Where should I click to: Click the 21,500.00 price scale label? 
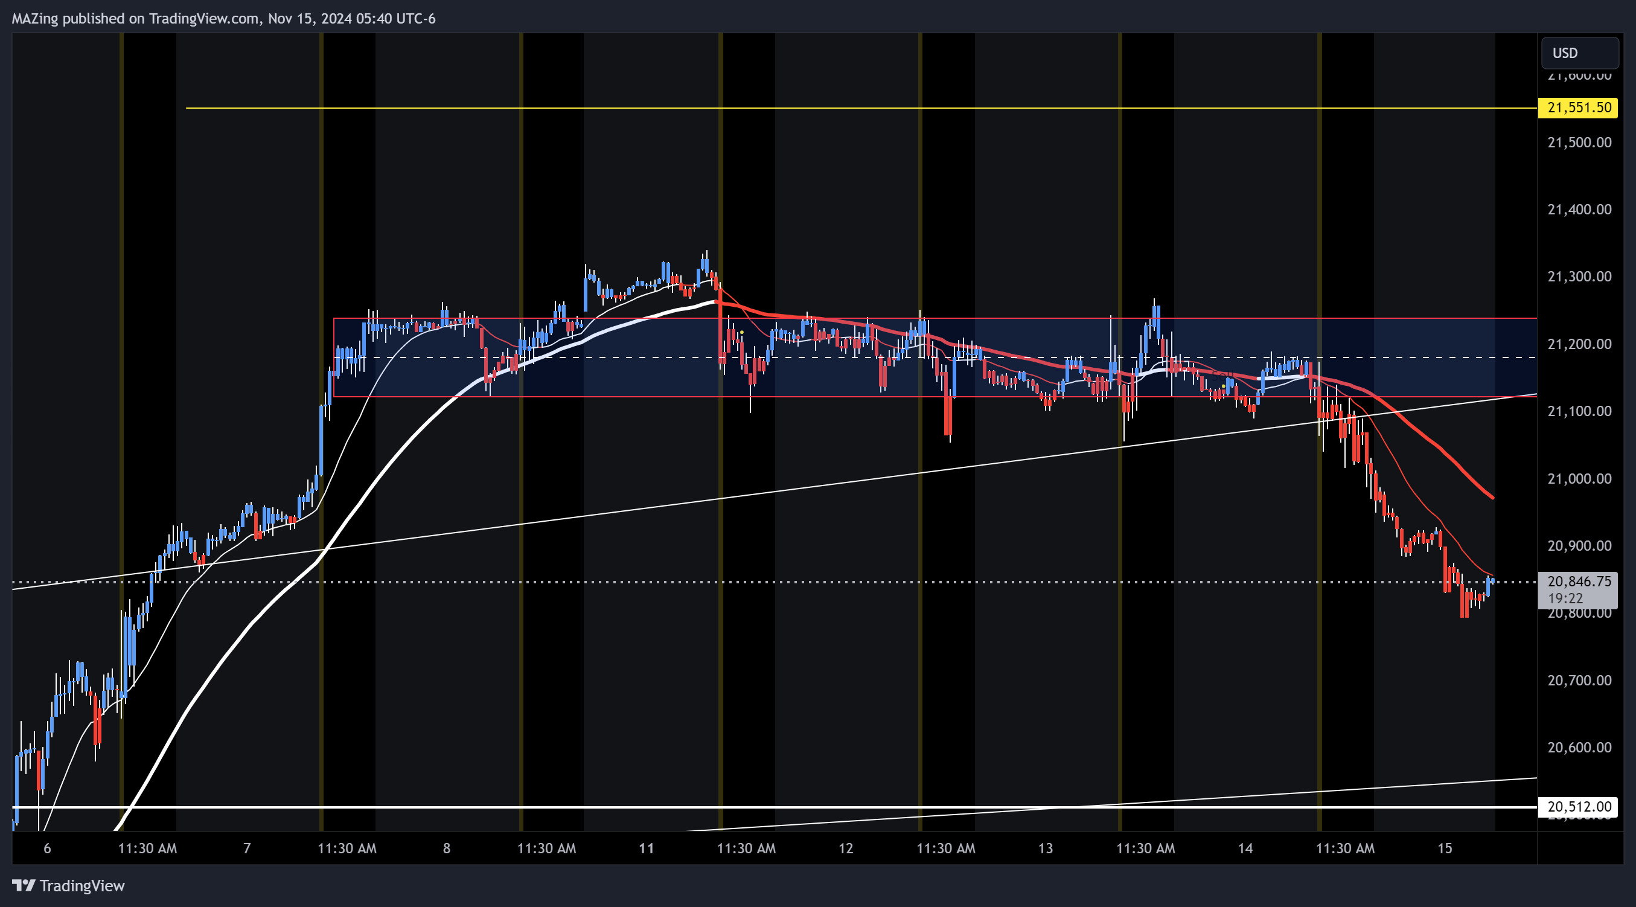1579,143
